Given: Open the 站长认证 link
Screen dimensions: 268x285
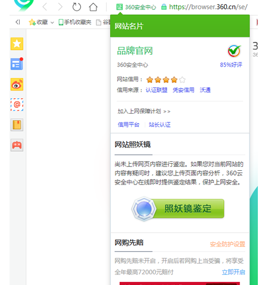Looking at the screenshot, I should [x=160, y=124].
